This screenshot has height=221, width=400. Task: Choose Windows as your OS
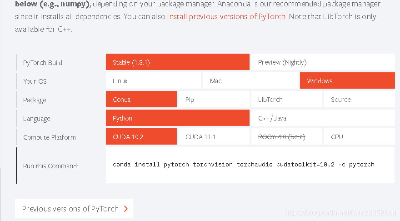tap(347, 80)
